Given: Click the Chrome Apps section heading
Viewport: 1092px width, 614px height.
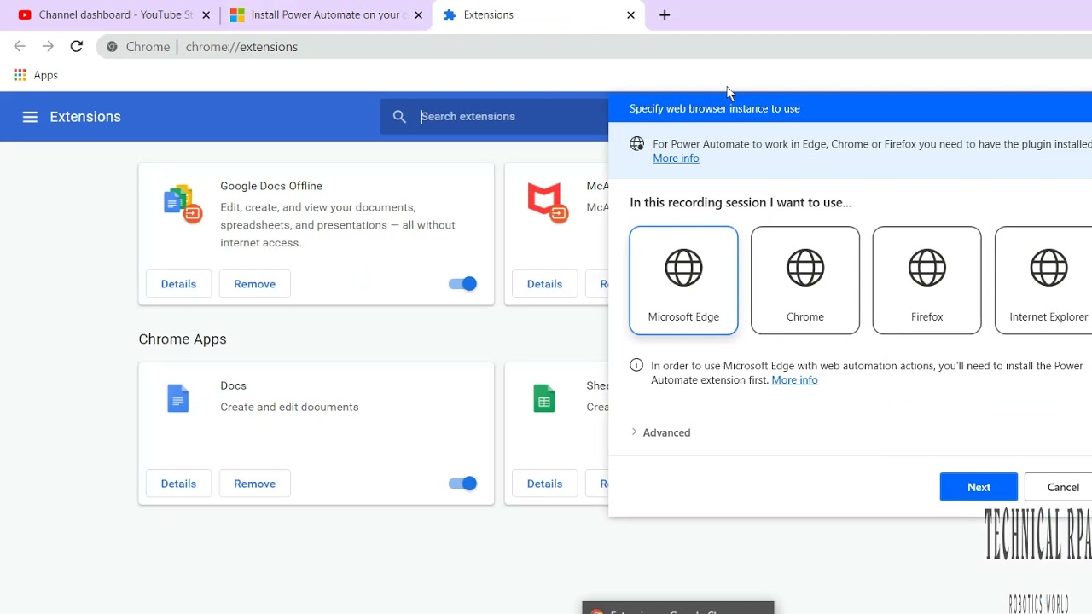Looking at the screenshot, I should click(183, 339).
